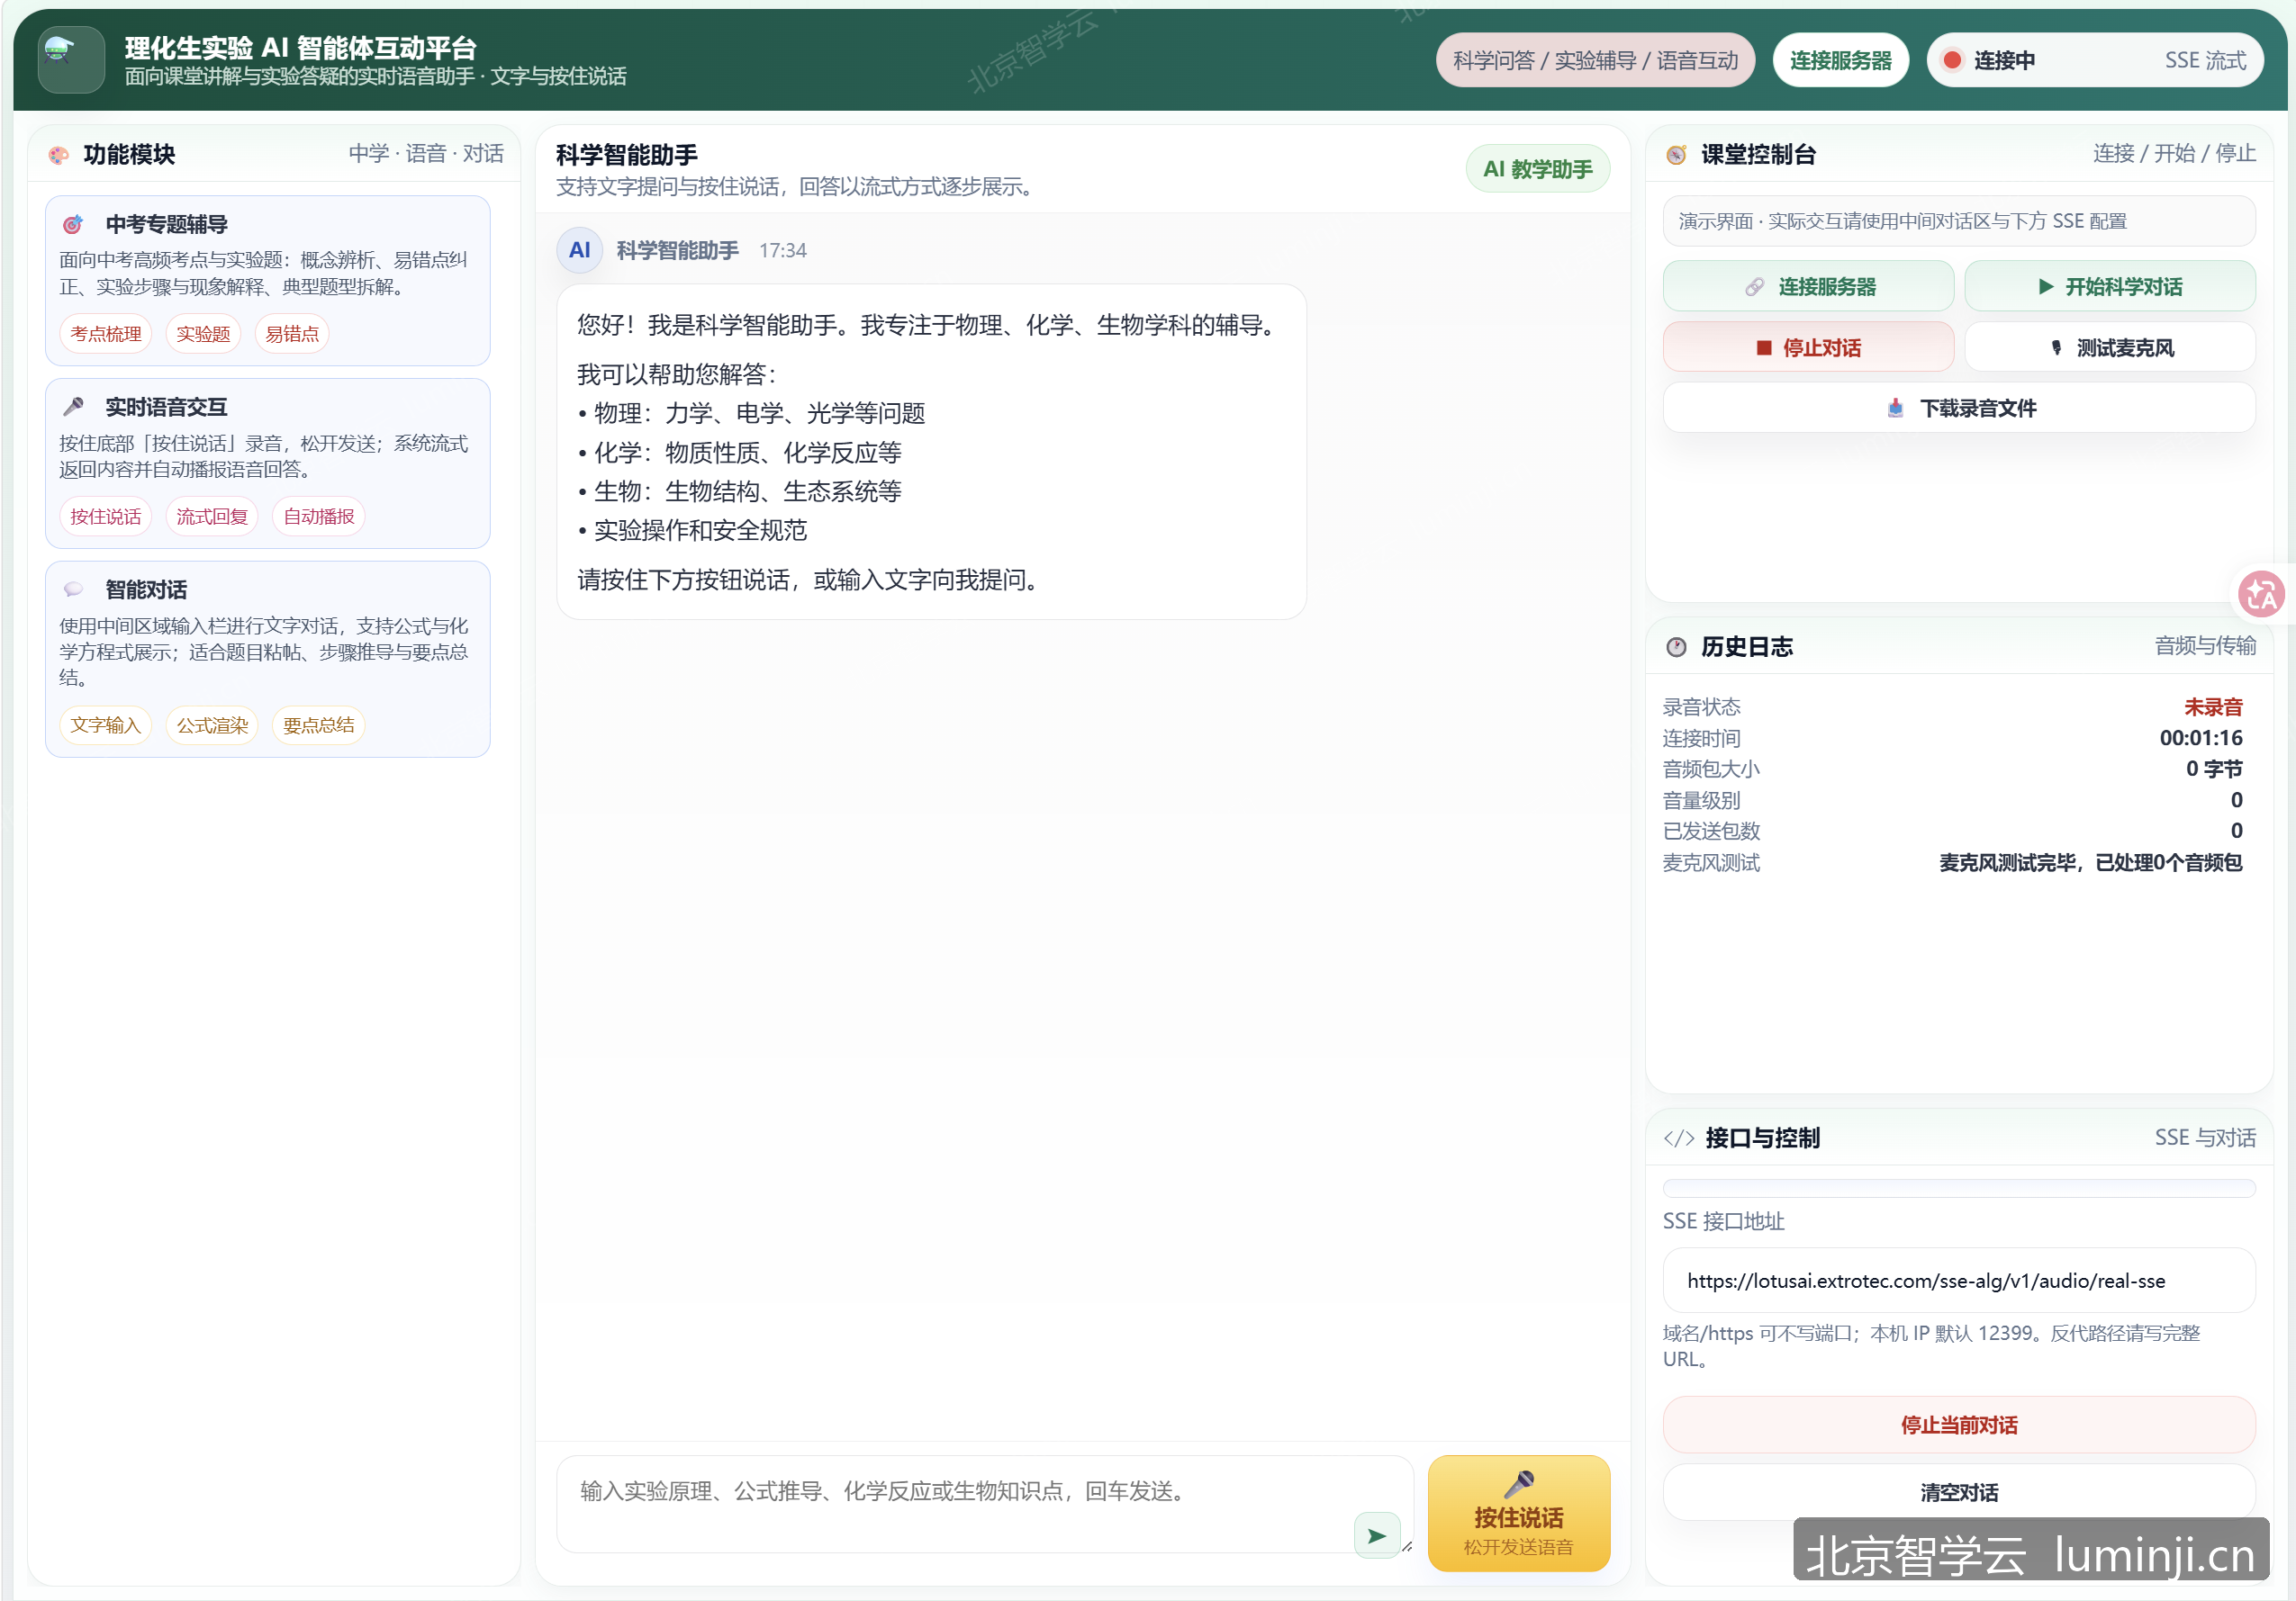Click the red connection status dot

point(1951,60)
